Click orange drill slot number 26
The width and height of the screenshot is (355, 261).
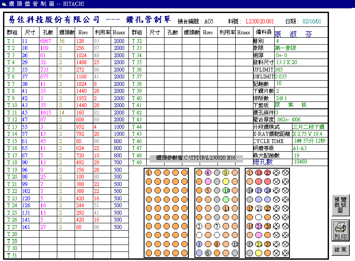click(x=268, y=226)
